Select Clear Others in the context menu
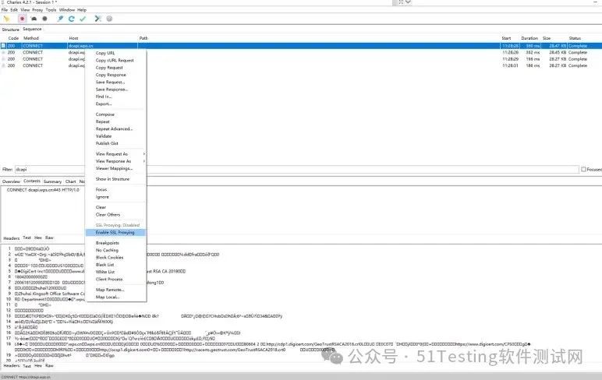602x380 pixels. pyautogui.click(x=108, y=215)
